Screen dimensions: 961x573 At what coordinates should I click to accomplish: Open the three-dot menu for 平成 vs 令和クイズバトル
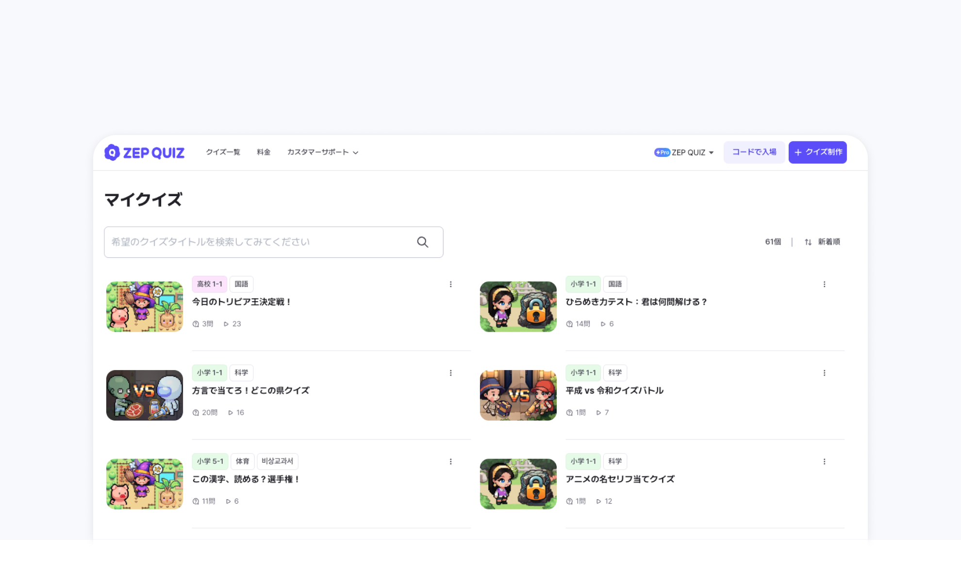pos(824,373)
